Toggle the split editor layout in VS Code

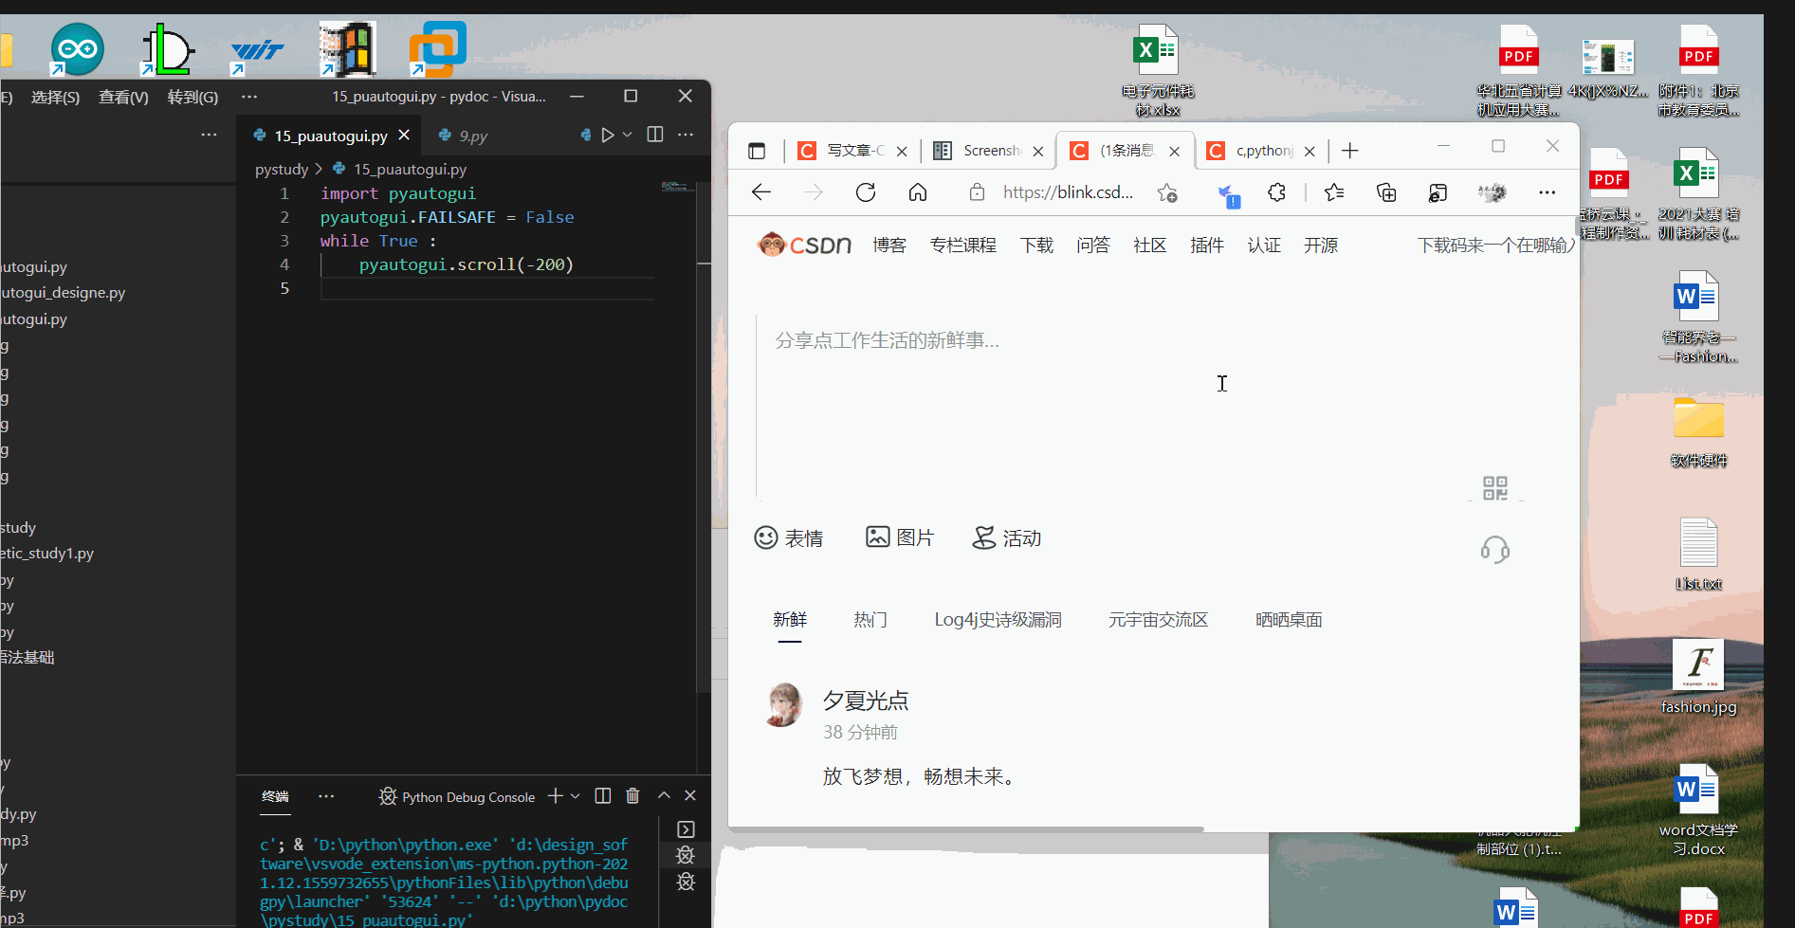pyautogui.click(x=654, y=135)
